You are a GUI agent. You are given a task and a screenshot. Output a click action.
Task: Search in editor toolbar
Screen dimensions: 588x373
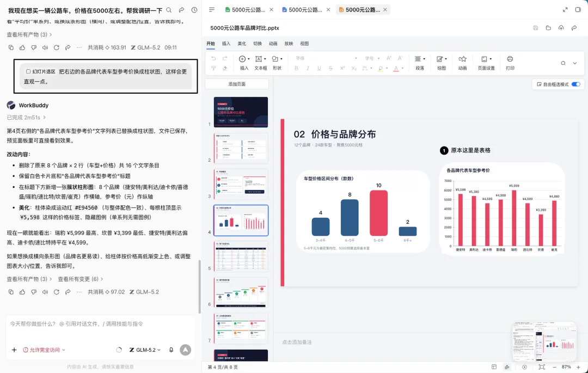[x=563, y=63]
